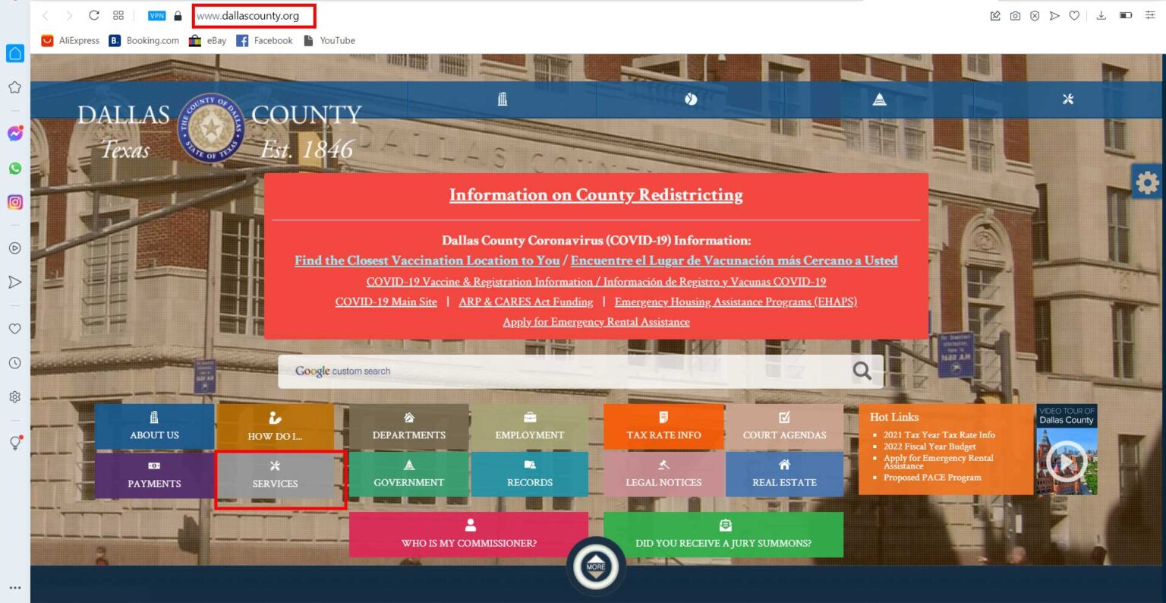
Task: Click the padlock security toggle near address bar
Action: point(176,15)
